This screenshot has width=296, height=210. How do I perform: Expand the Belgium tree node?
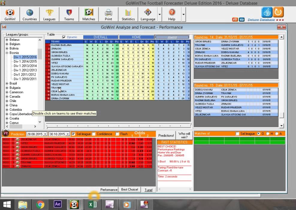pos(7,44)
